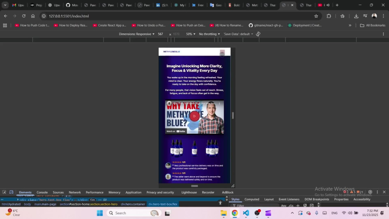Open the No throttling dropdown
The image size is (389, 219).
click(209, 34)
